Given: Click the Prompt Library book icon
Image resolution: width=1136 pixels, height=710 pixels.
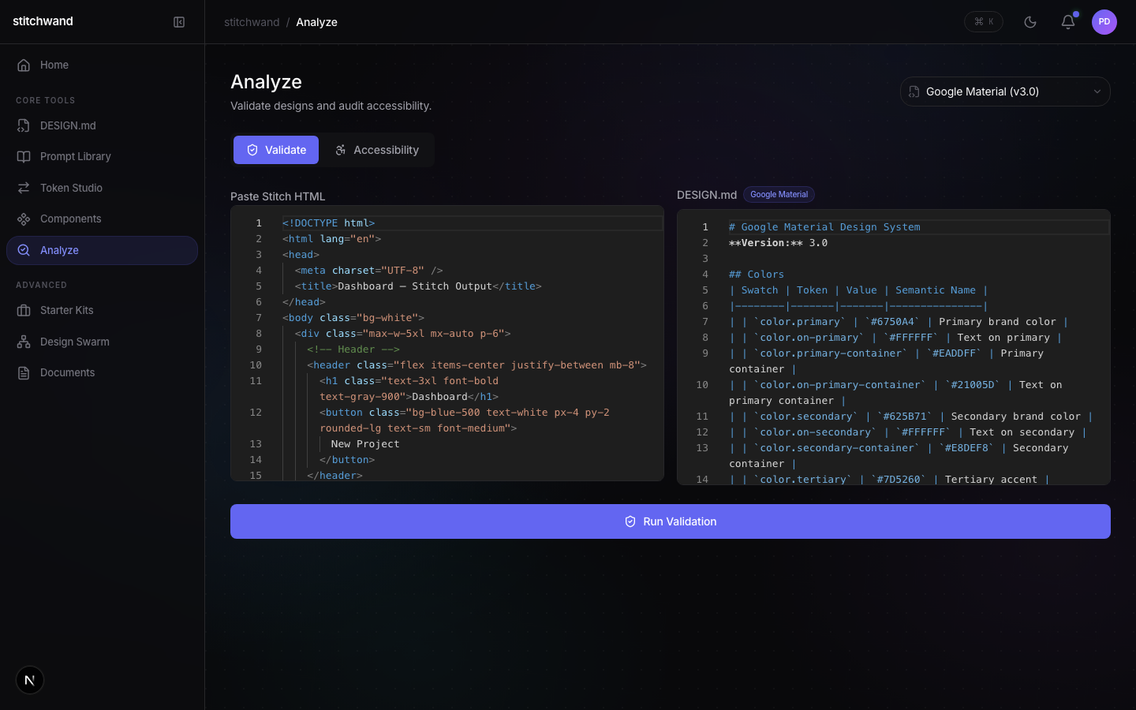Looking at the screenshot, I should (x=24, y=156).
